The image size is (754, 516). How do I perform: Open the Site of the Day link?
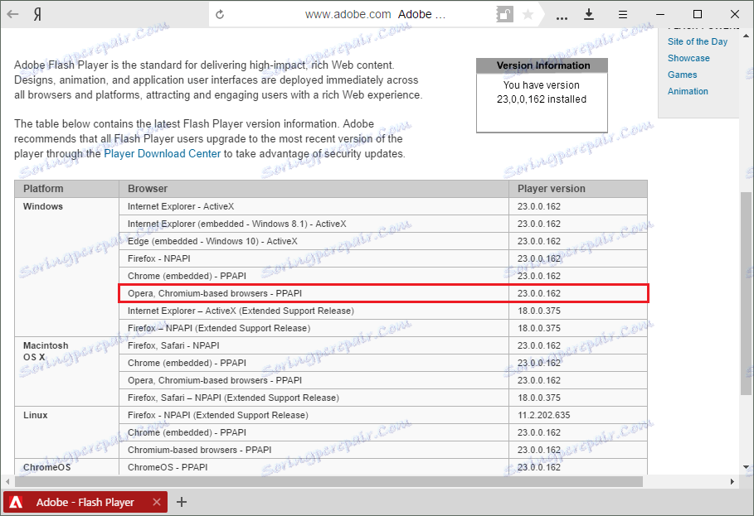click(x=698, y=41)
